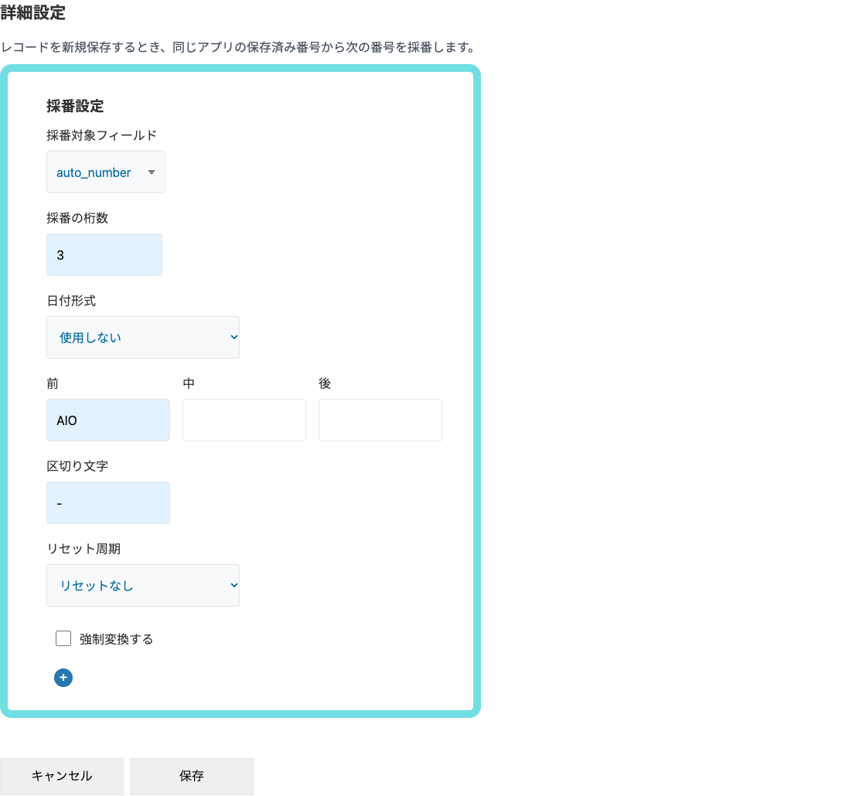The image size is (866, 796).
Task: Click the 採番対象フィールド label
Action: pos(101,135)
